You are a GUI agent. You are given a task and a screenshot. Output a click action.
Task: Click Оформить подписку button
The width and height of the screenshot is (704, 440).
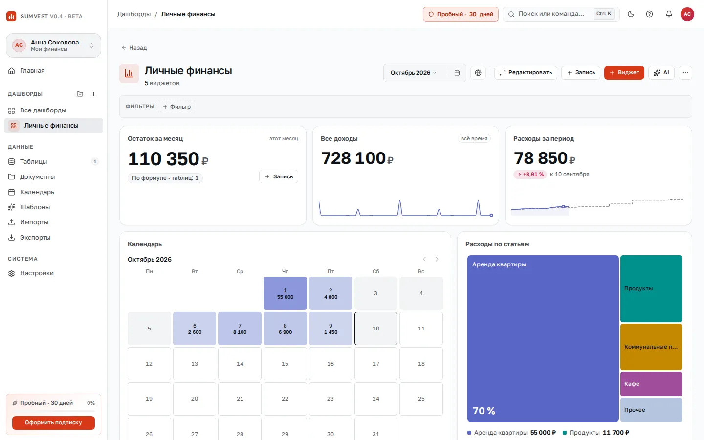click(x=53, y=423)
